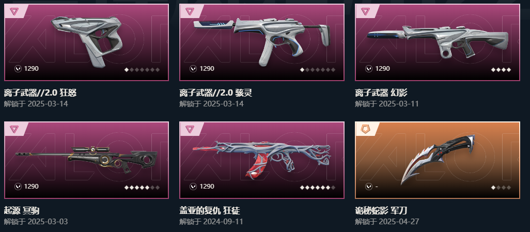Image resolution: width=530 pixels, height=232 pixels.
Task: Click the VP currency icon on 起源 冥驹 card
Action: click(x=18, y=187)
